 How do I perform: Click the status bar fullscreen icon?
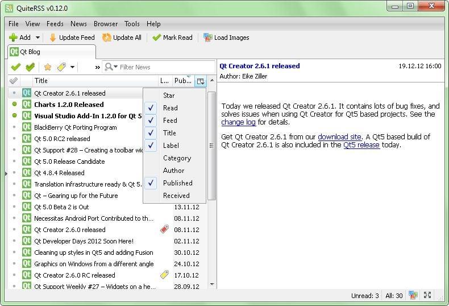point(427,295)
